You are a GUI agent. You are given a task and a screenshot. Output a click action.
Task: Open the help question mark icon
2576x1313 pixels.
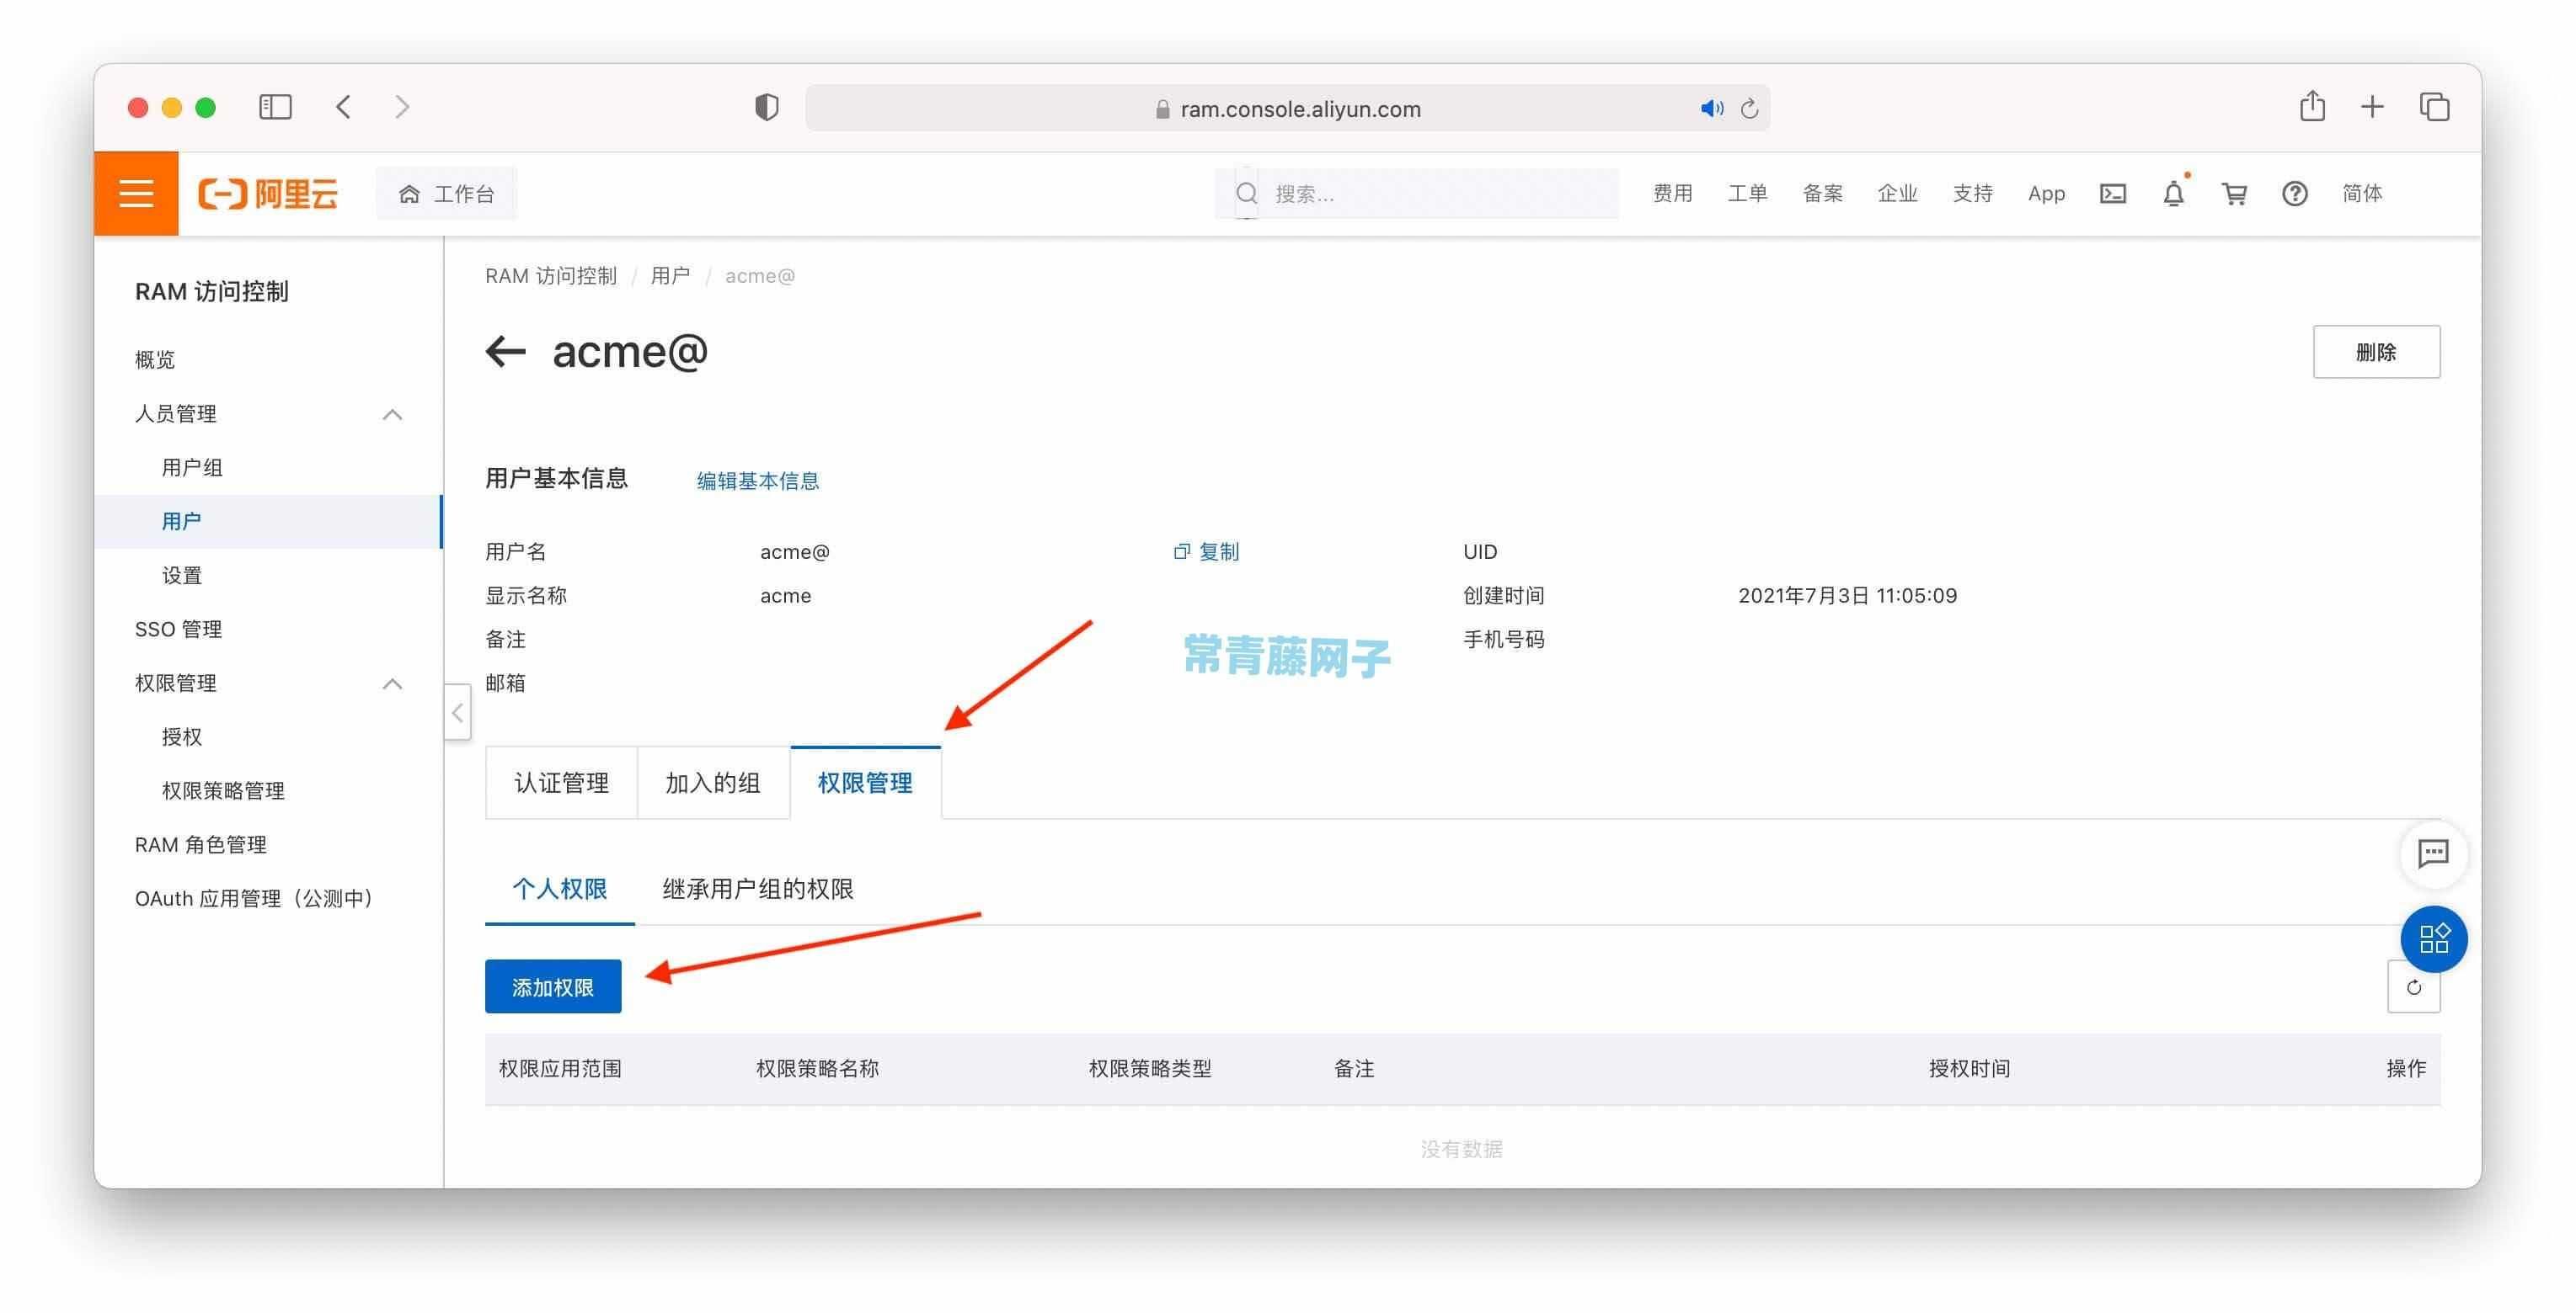(2295, 194)
